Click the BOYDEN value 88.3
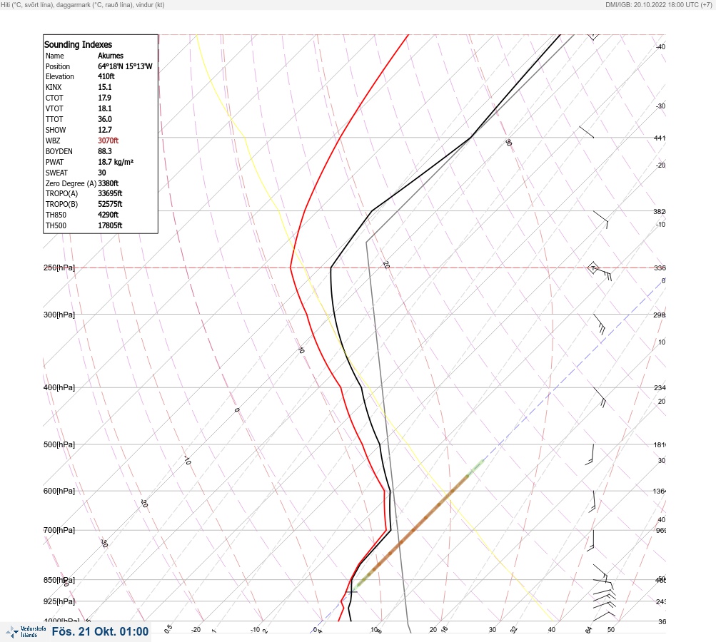The image size is (716, 642). pos(104,151)
